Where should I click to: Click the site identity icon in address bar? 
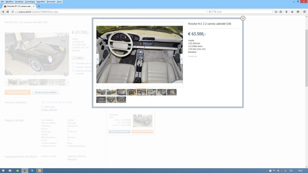[13, 12]
